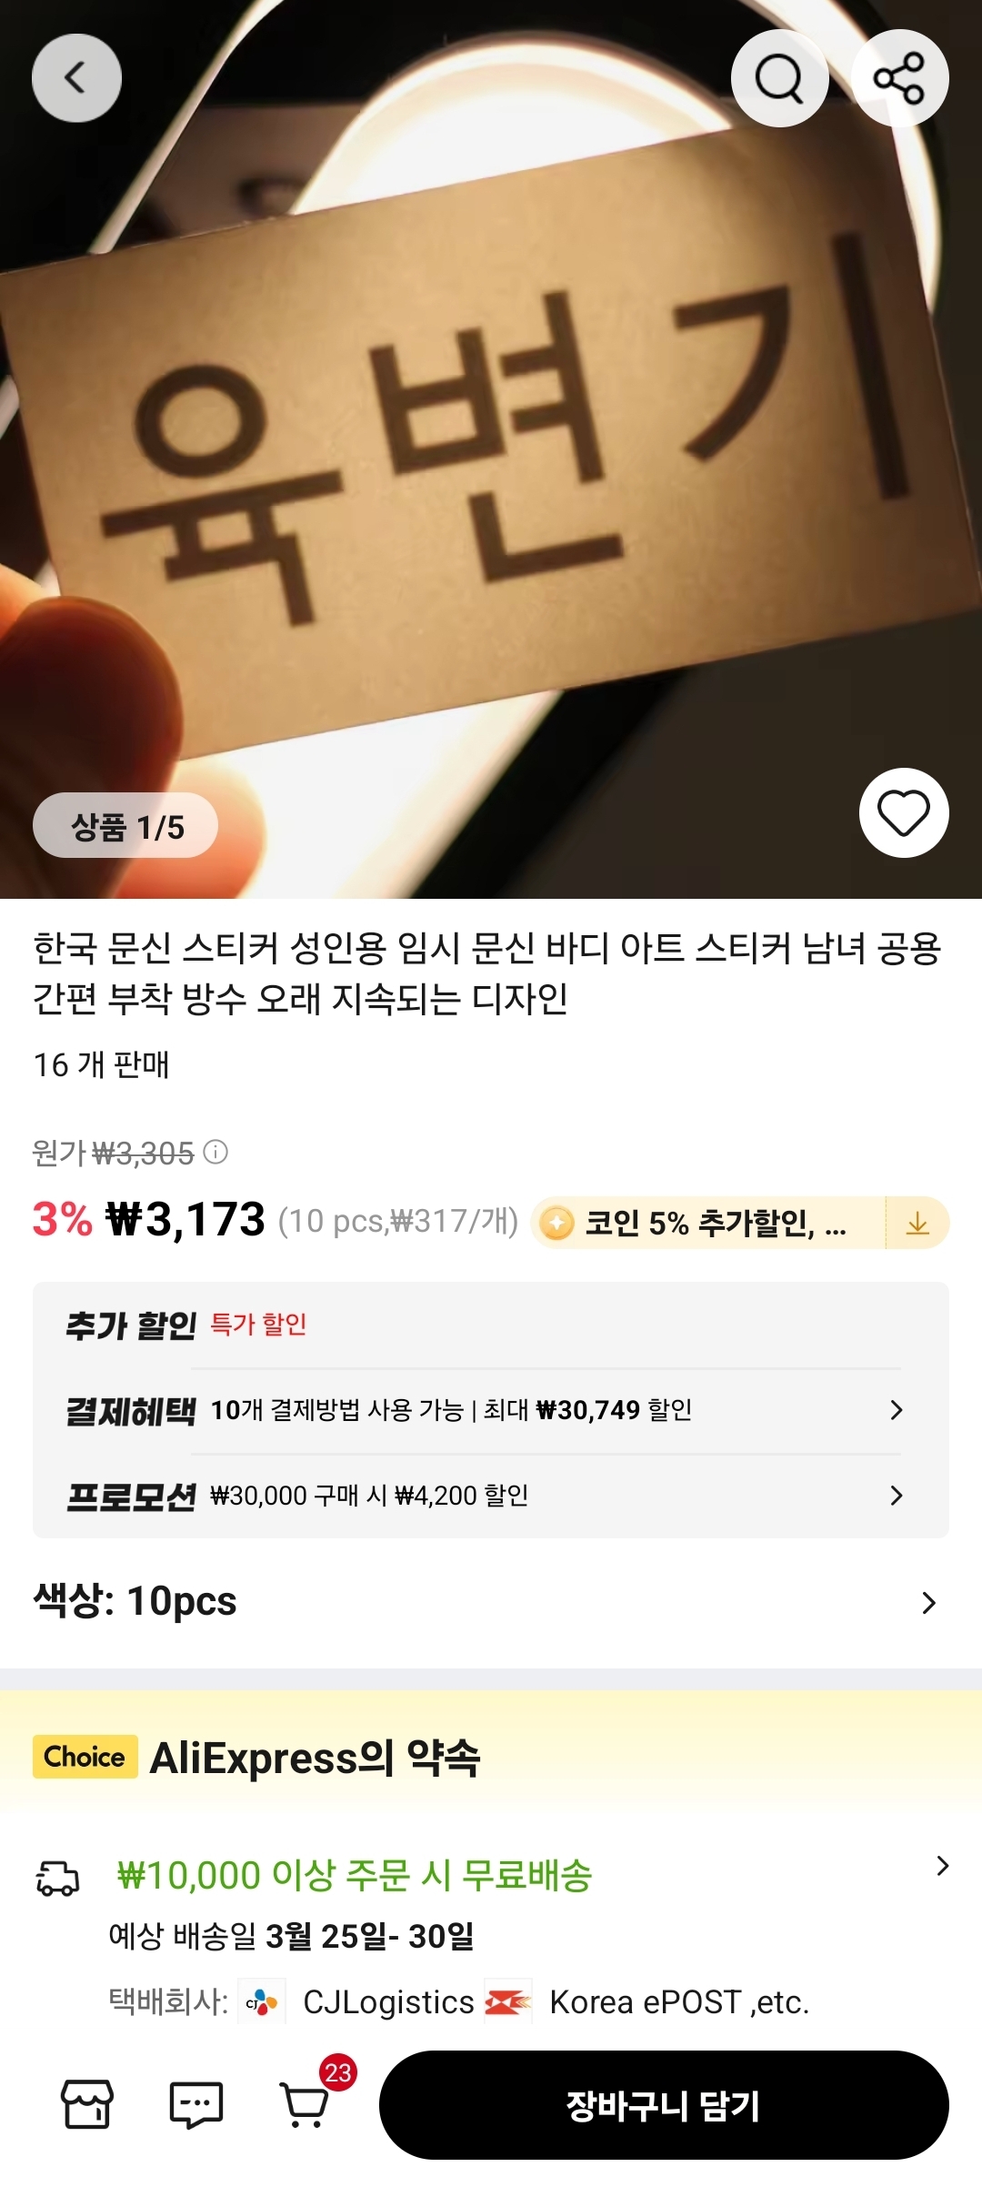Image resolution: width=982 pixels, height=2187 pixels.
Task: Open the chat message icon
Action: pyautogui.click(x=196, y=2103)
